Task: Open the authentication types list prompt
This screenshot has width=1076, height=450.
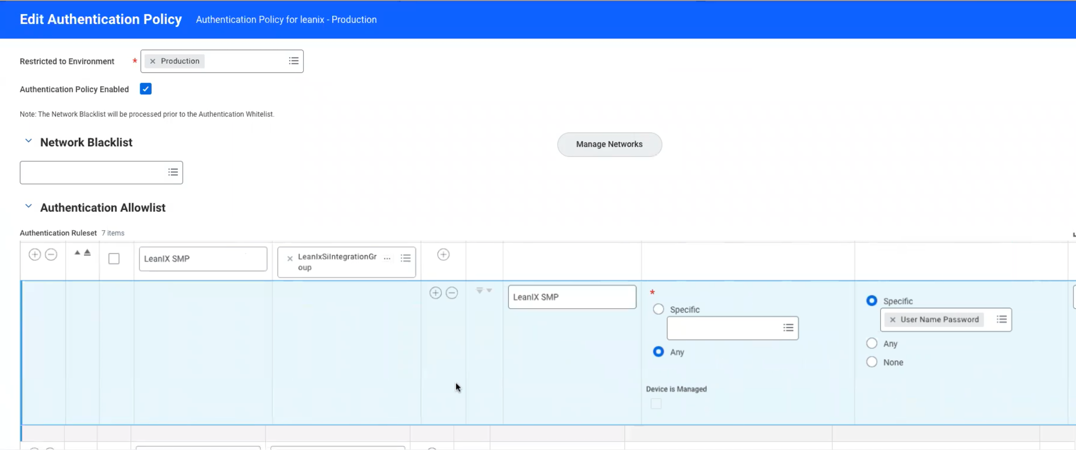Action: point(1002,319)
